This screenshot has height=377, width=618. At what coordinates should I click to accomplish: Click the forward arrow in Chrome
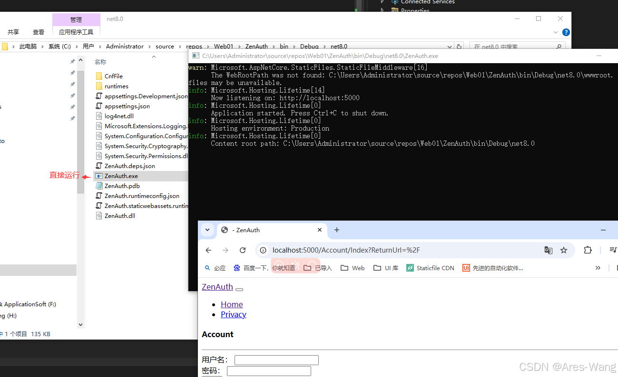(x=226, y=250)
